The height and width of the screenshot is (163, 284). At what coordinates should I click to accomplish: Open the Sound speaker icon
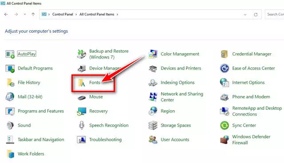(x=10, y=125)
